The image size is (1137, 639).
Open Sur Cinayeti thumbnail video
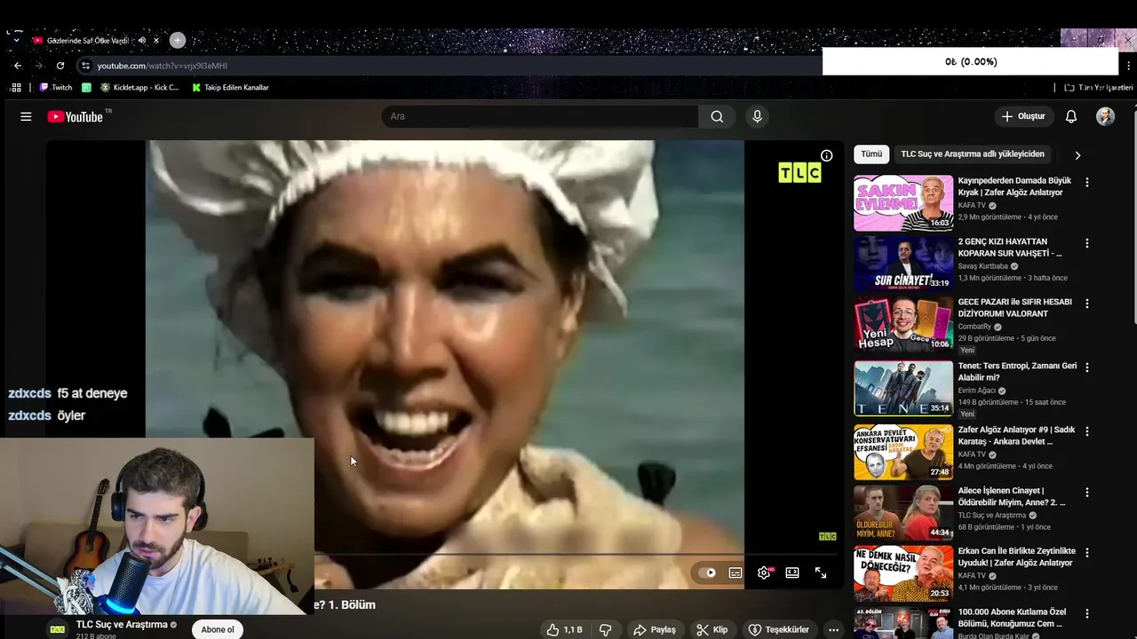[903, 263]
